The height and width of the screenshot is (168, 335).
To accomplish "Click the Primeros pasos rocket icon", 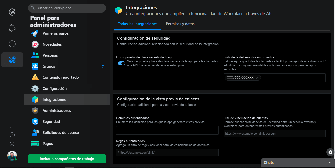I will pos(35,33).
